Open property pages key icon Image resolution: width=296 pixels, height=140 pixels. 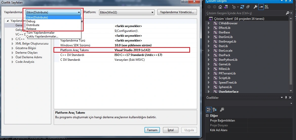click(222, 109)
